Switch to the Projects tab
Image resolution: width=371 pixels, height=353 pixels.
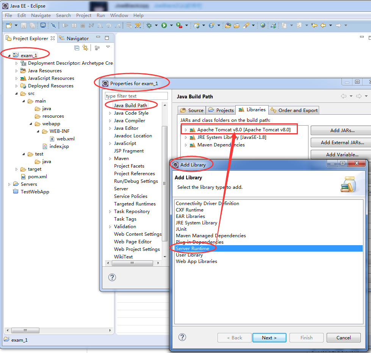click(221, 110)
